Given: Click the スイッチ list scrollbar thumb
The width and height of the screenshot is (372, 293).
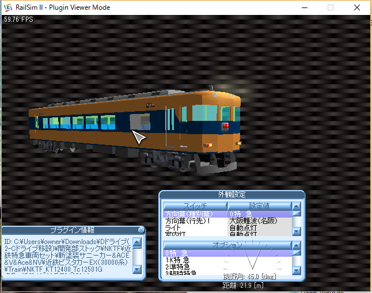Looking at the screenshot, I should tap(297, 214).
